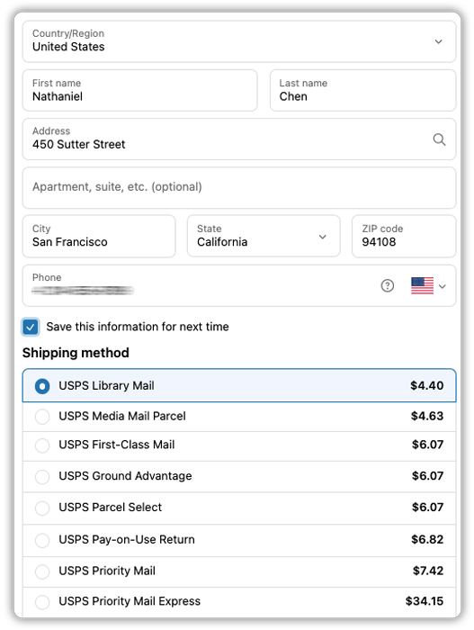This screenshot has height=630, width=474.
Task: Focus the Address field with 450 Sutter Street
Action: [239, 139]
